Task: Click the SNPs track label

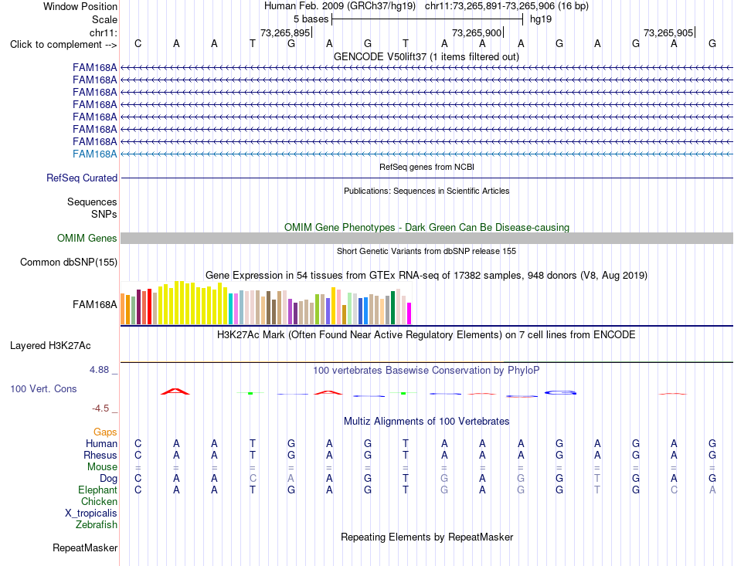Action: pyautogui.click(x=104, y=214)
